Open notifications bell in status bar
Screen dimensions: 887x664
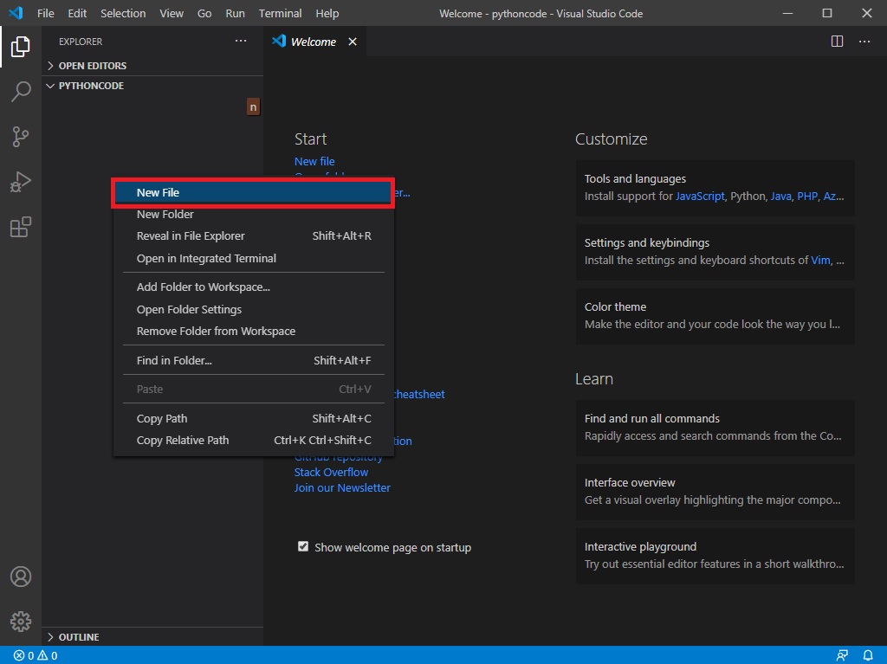click(867, 655)
